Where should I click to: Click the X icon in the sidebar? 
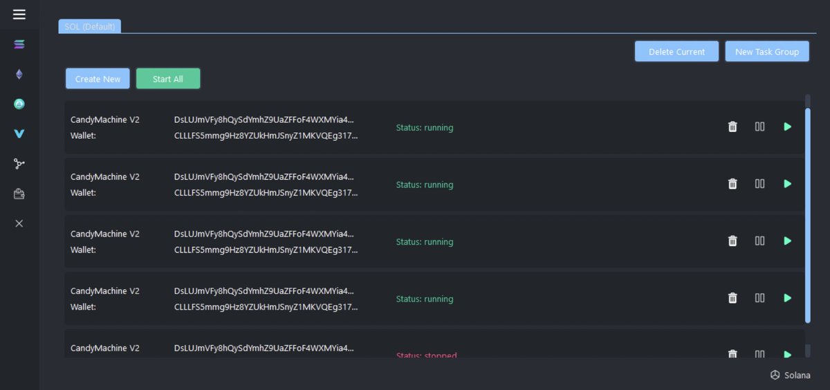[x=19, y=223]
